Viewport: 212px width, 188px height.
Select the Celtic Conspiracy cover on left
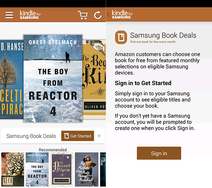tap(12, 79)
